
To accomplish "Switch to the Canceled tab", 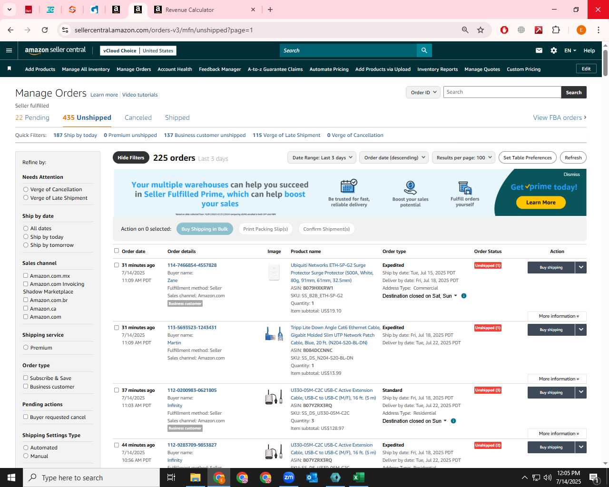I will pos(138,117).
